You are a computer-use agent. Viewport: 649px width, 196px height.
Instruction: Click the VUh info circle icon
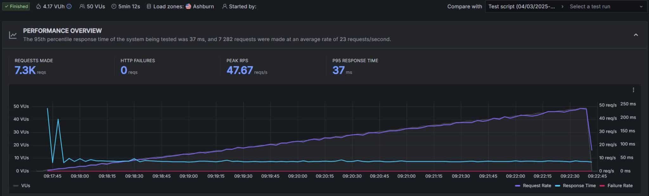69,6
